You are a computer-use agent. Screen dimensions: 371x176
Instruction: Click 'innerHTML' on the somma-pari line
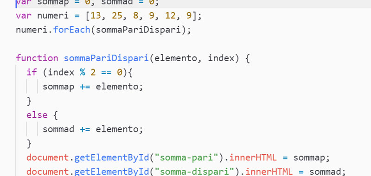pos(253,157)
